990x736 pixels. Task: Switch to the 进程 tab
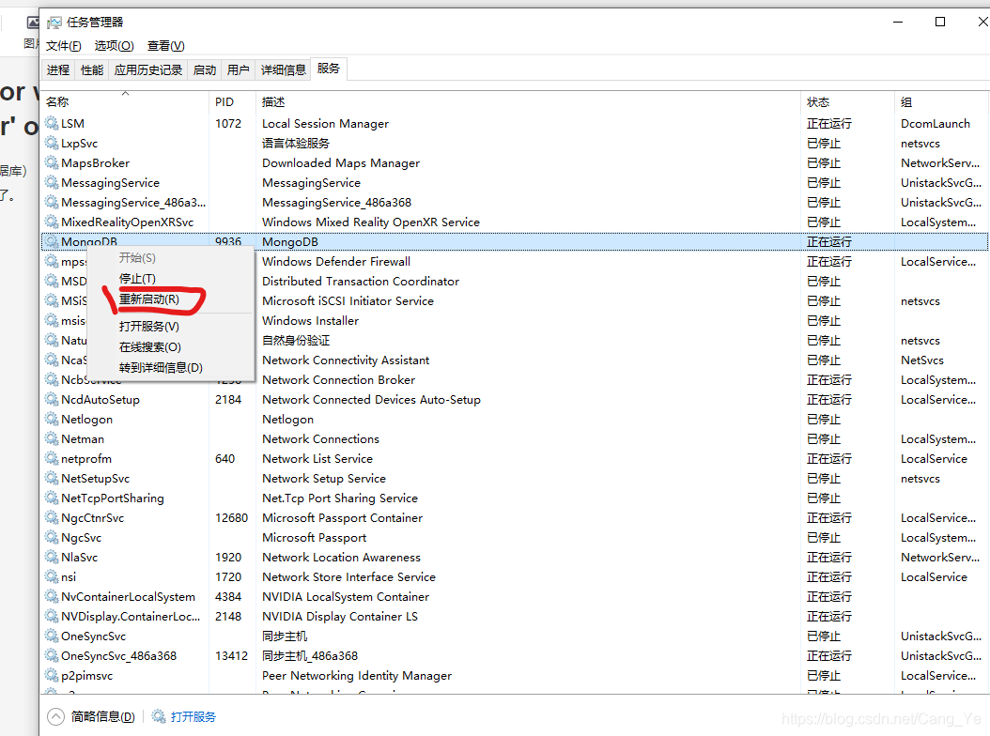click(x=57, y=69)
